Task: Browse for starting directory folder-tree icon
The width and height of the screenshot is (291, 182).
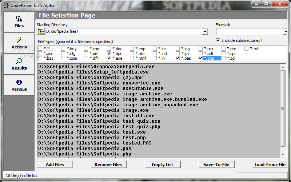Action: pos(41,31)
